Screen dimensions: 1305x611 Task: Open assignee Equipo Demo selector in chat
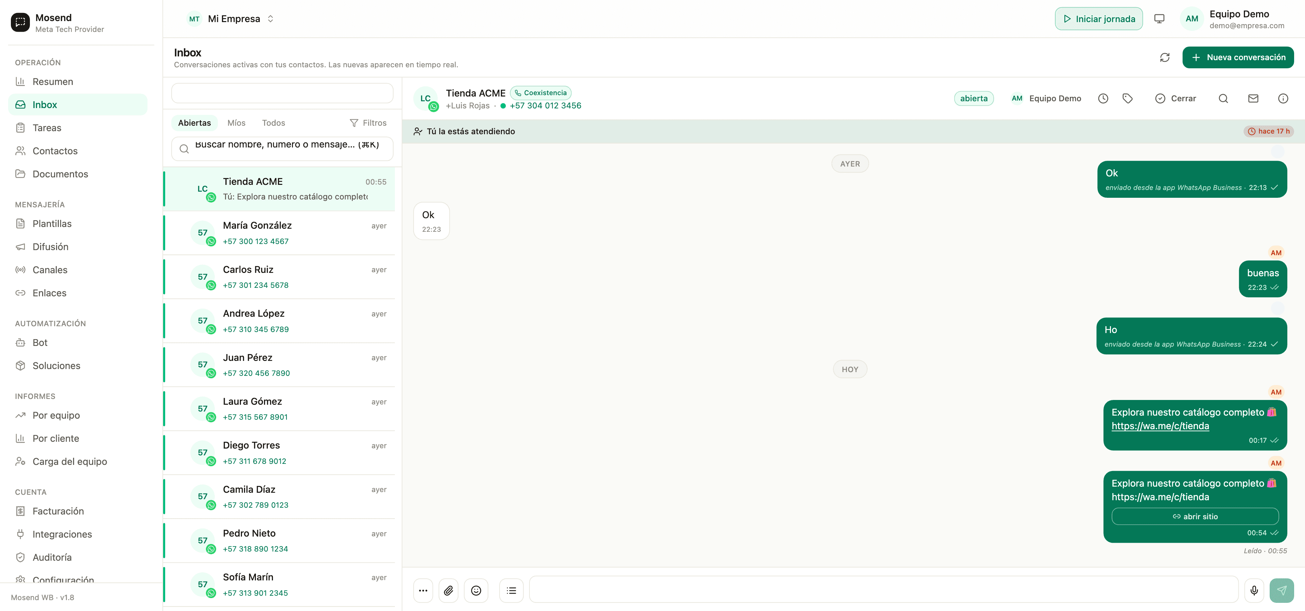click(1046, 98)
